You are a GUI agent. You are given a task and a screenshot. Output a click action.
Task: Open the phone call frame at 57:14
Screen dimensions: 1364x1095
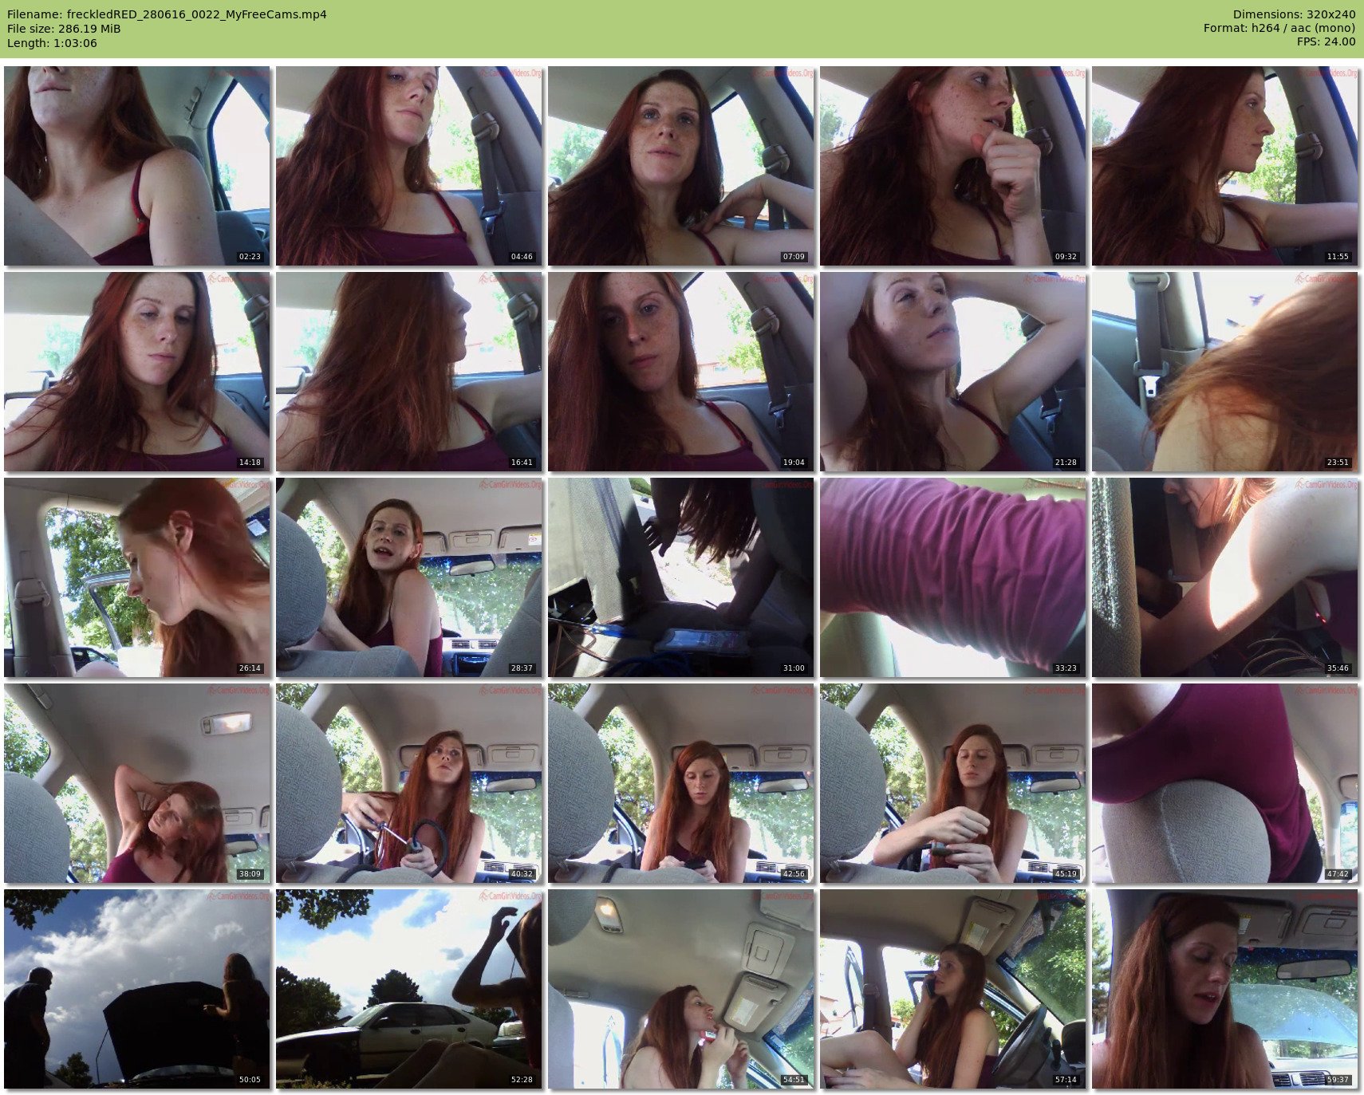click(952, 989)
